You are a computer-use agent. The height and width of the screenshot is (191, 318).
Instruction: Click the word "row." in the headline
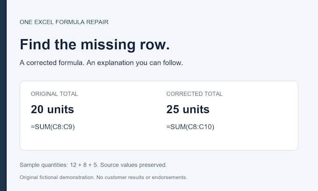point(155,45)
